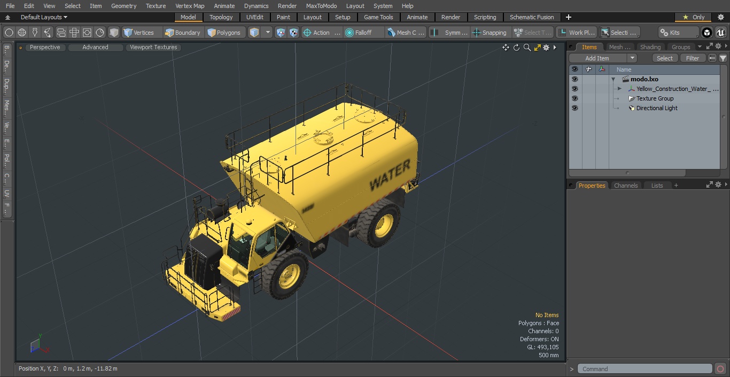This screenshot has height=377, width=730.
Task: Click Viewport Textures button
Action: coord(153,47)
